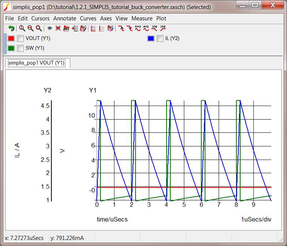The image size is (287, 246).
Task: Click the first eraser-on-graph icon
Action: 83,28
